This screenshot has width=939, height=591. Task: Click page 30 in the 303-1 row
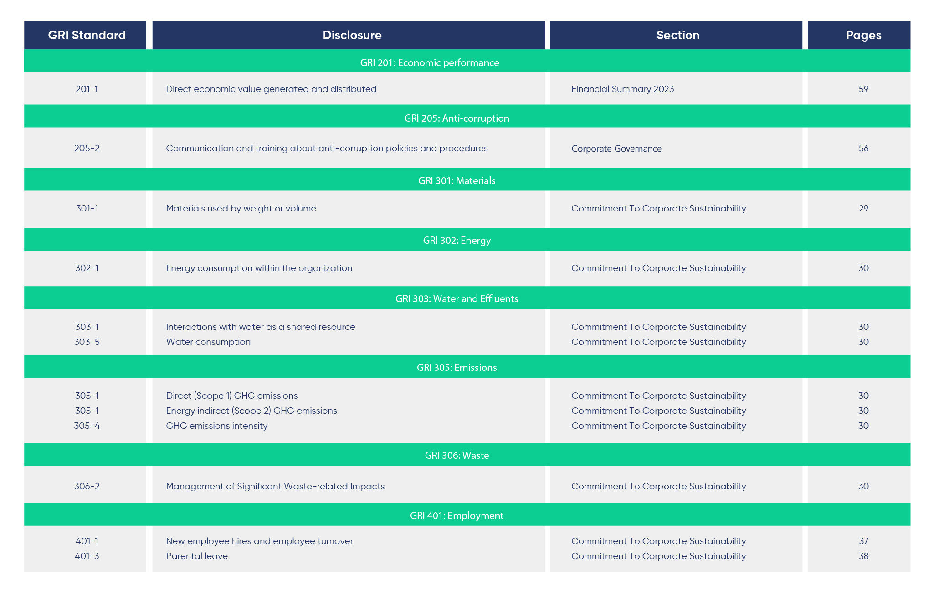point(863,327)
